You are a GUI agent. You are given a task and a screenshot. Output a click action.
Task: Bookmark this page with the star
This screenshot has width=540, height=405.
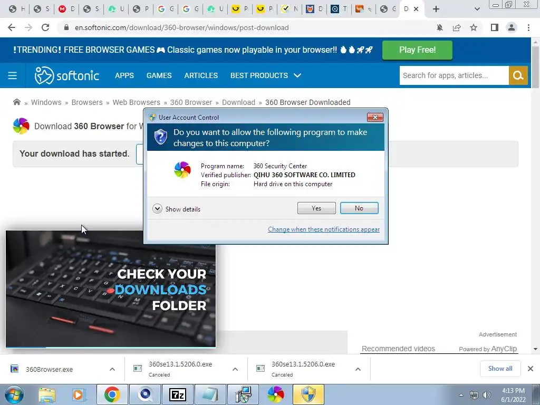[474, 27]
